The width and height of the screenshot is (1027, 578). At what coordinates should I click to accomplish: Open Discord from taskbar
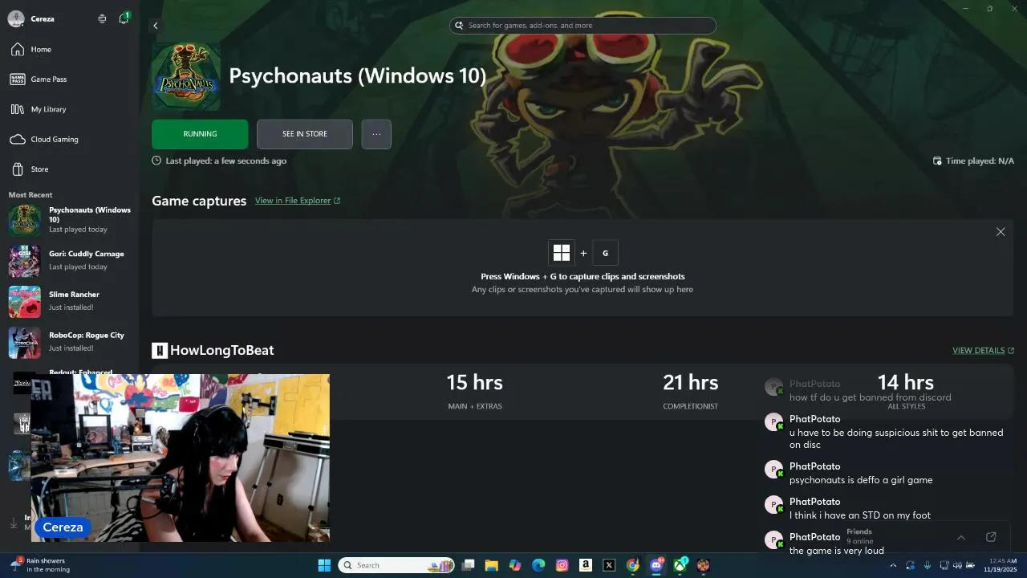(656, 565)
